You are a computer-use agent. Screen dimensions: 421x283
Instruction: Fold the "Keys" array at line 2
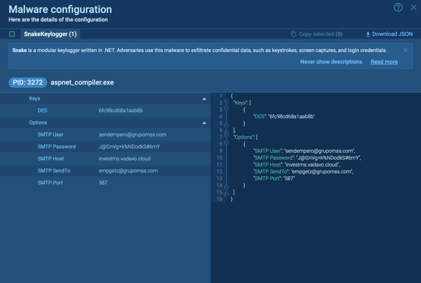226,102
